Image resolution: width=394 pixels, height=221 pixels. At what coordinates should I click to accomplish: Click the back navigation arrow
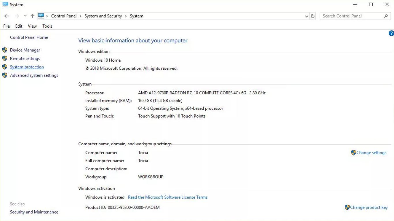click(7, 16)
